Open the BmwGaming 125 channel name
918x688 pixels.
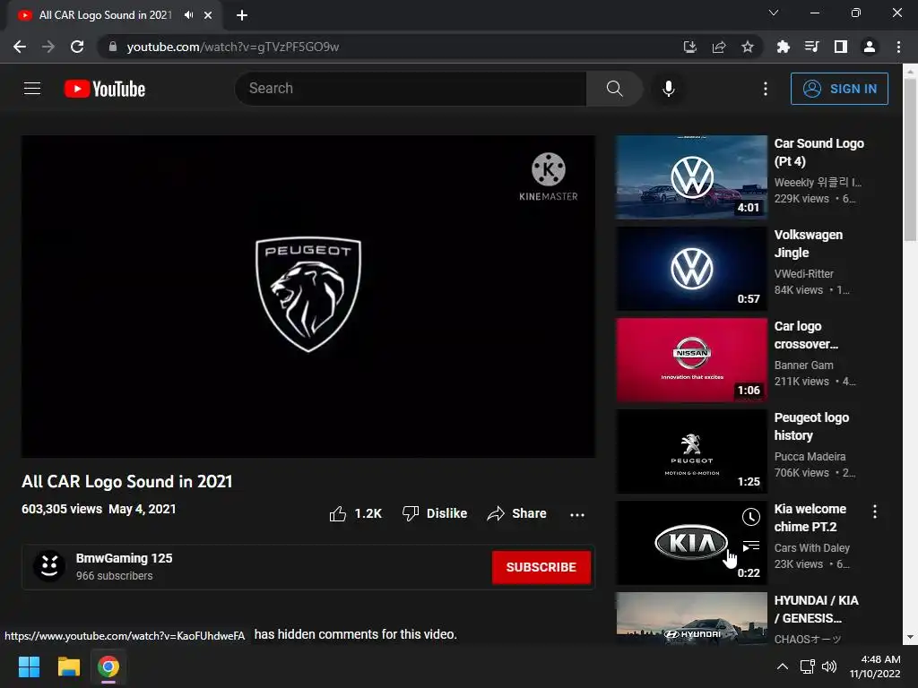[124, 558]
